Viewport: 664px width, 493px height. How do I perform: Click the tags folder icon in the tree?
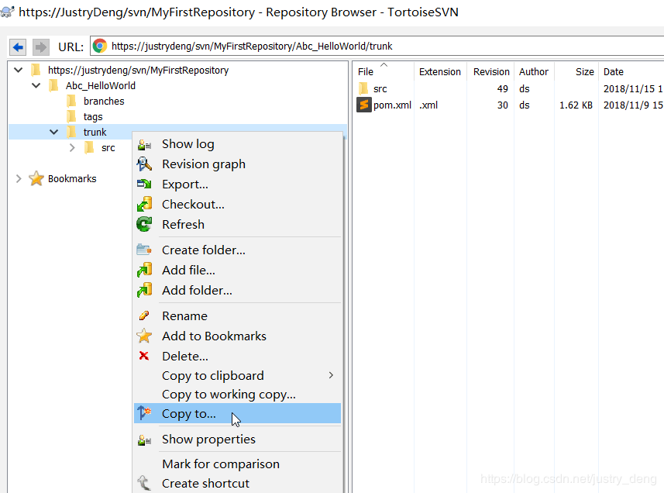(x=72, y=116)
